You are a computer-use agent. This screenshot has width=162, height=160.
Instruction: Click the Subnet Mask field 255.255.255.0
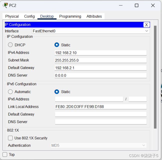[x=101, y=60]
